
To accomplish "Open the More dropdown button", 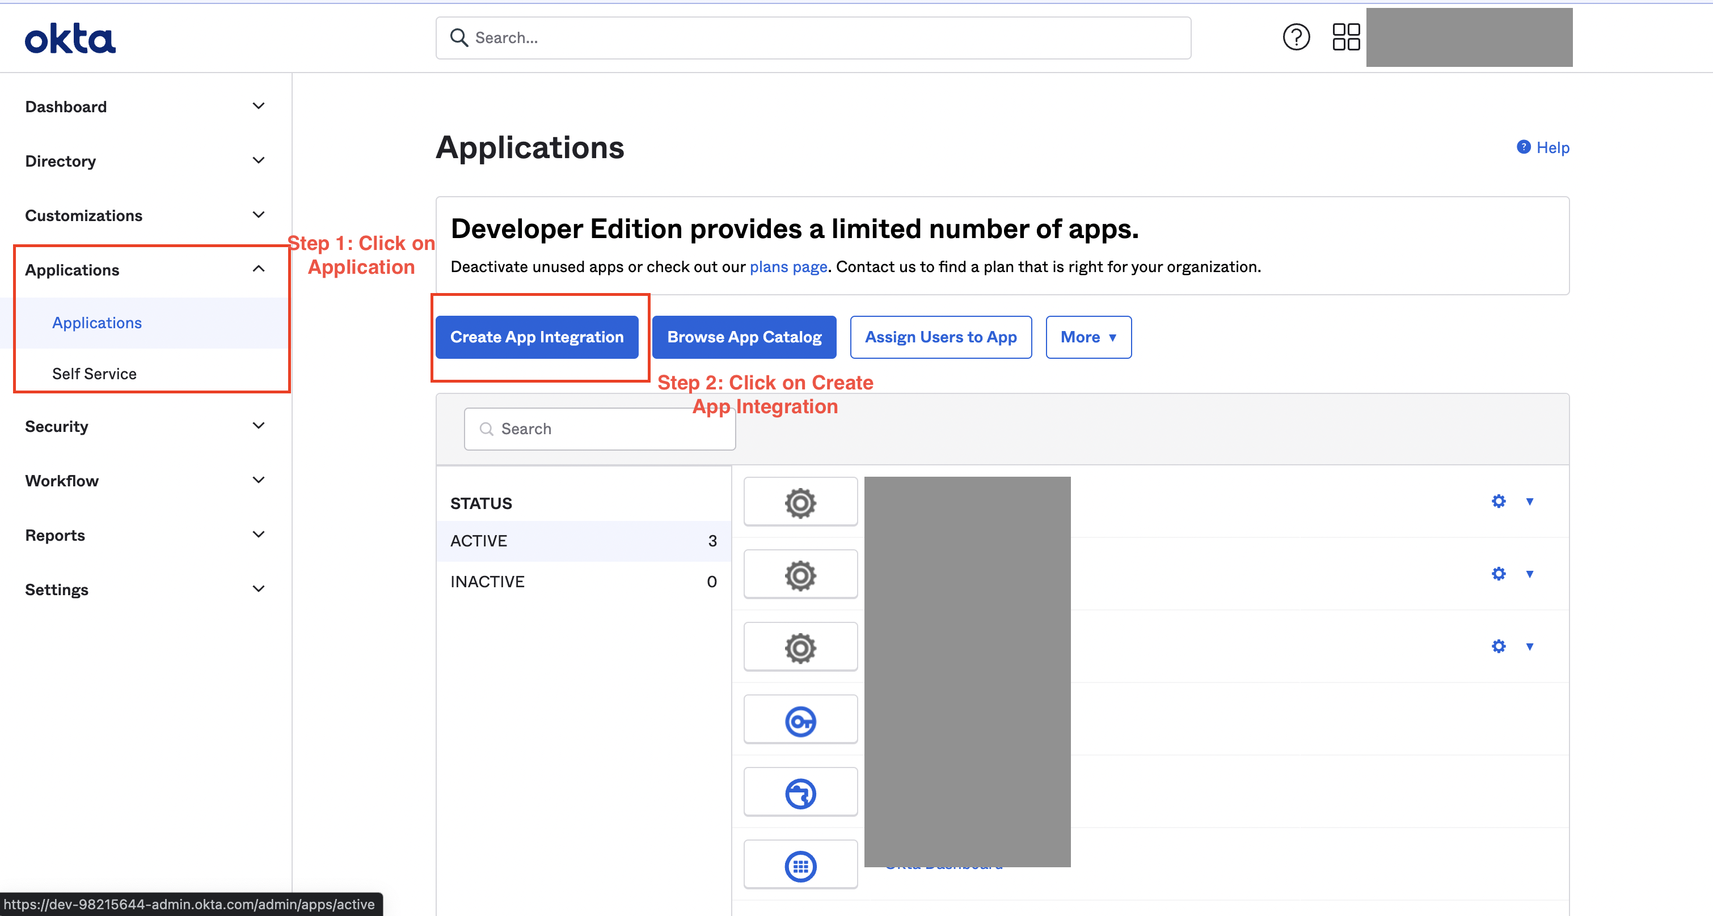I will click(1088, 337).
